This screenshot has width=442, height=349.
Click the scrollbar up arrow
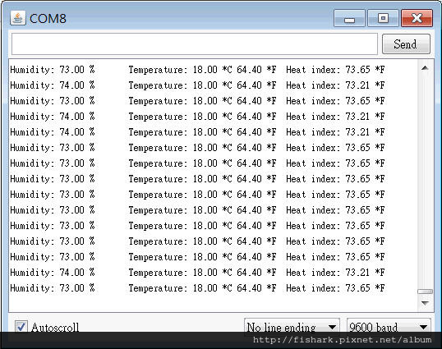(x=425, y=68)
